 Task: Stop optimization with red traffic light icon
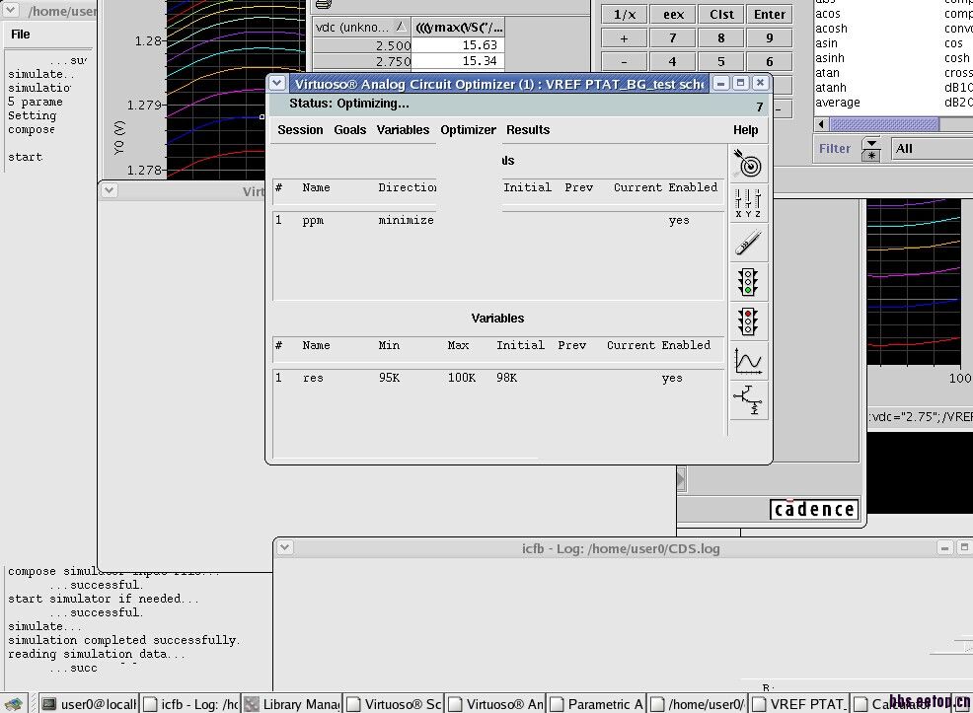point(748,321)
